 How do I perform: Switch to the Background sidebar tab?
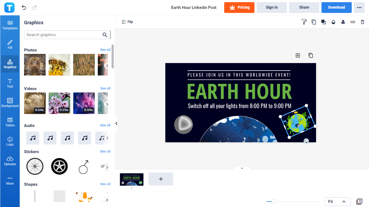coord(10,103)
